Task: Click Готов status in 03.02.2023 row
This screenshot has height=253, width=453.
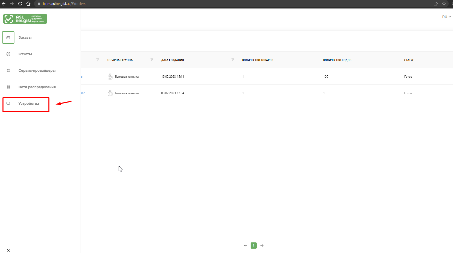Action: click(408, 93)
